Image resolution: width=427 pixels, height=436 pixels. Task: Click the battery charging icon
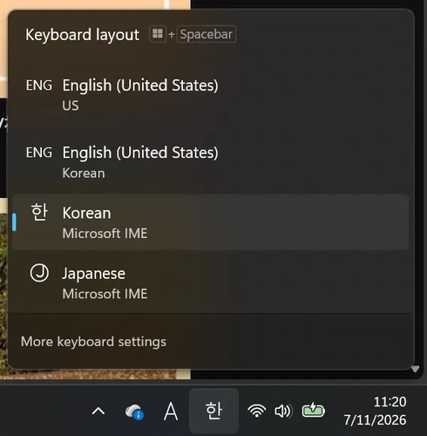point(314,411)
